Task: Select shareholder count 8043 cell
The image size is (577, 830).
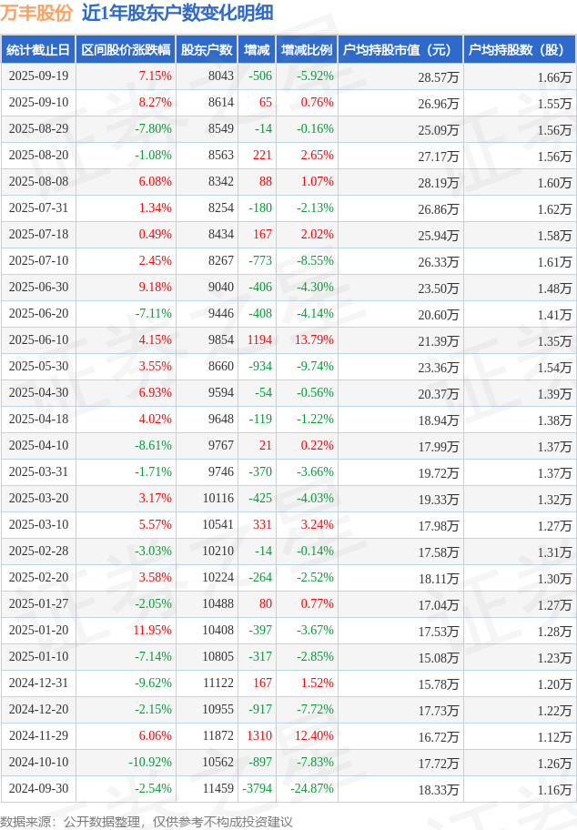Action: coord(220,76)
